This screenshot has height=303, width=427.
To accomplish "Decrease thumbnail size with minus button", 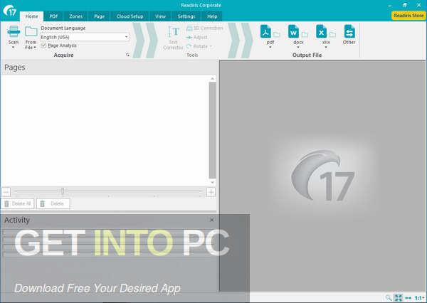I will [6, 192].
